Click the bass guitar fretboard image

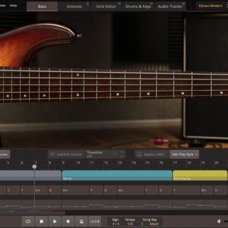(114, 85)
